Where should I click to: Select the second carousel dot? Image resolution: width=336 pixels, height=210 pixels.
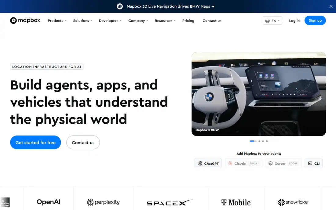click(x=259, y=141)
